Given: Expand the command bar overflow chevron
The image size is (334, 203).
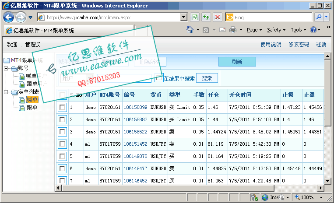Looking at the screenshot, I should point(328,27).
